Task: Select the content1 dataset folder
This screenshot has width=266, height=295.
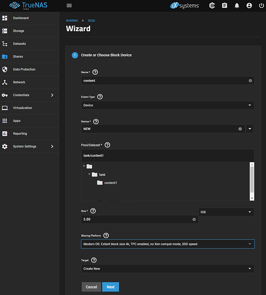Action: 110,183
